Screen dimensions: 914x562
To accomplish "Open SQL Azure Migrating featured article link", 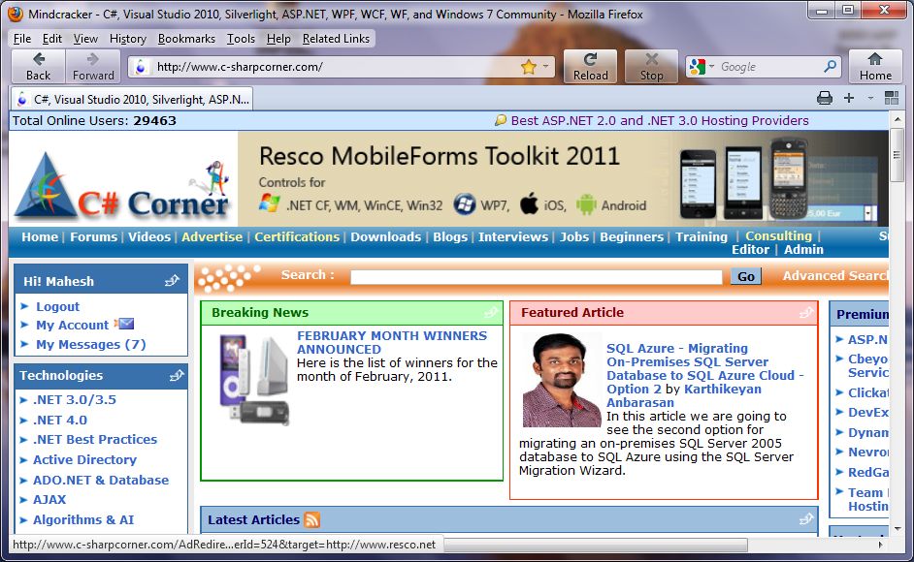I will tap(704, 368).
